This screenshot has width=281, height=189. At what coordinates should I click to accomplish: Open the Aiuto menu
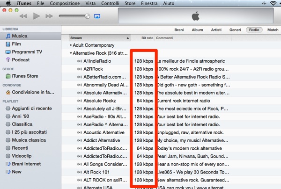(x=169, y=3)
